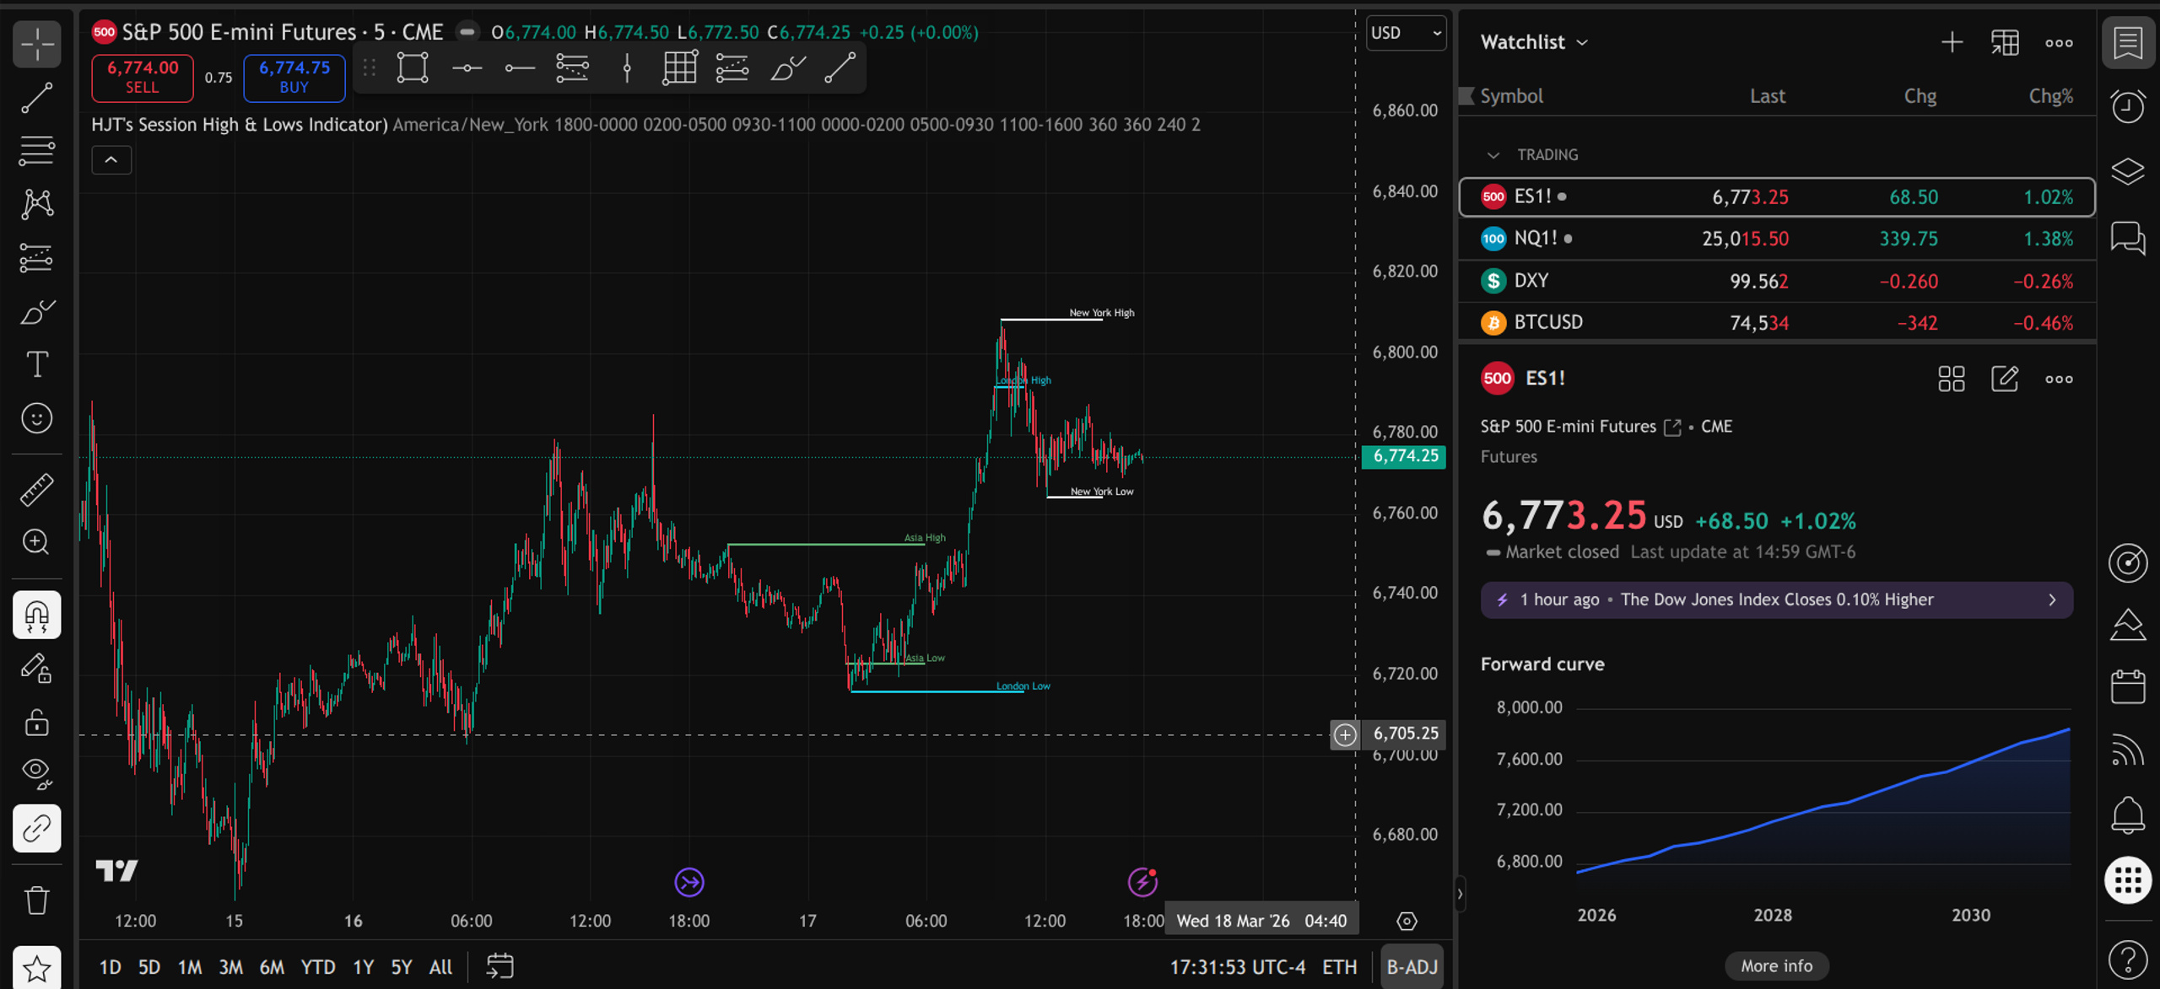Toggle lock all drawing tools
Image resolution: width=2160 pixels, height=989 pixels.
coord(36,722)
